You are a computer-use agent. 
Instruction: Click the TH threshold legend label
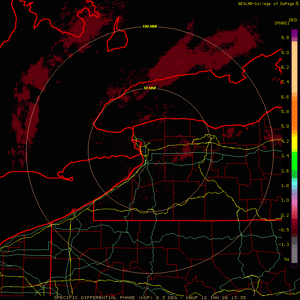pyautogui.click(x=286, y=260)
